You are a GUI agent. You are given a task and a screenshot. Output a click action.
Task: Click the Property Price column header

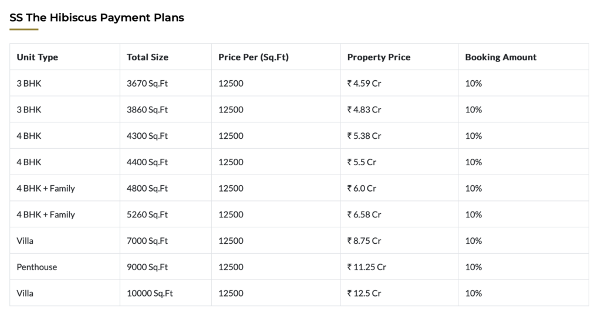click(379, 57)
